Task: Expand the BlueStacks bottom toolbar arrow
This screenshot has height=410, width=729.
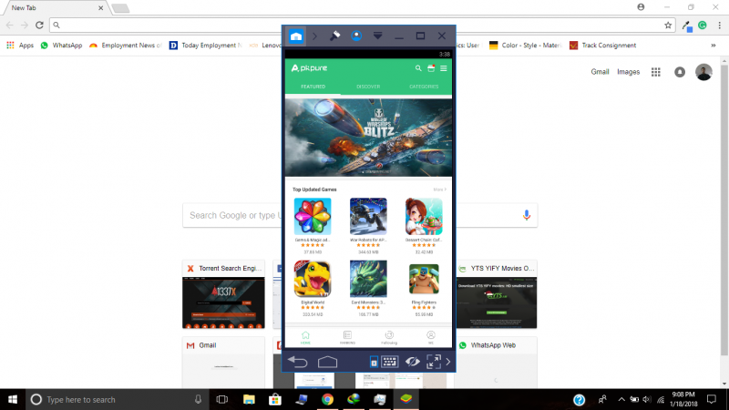Action: point(448,362)
